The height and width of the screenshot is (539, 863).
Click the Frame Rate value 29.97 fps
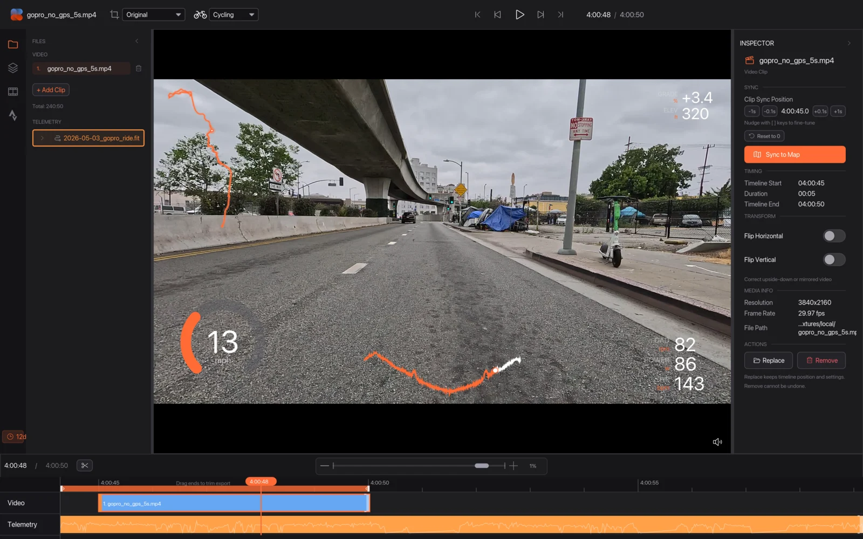click(x=811, y=314)
